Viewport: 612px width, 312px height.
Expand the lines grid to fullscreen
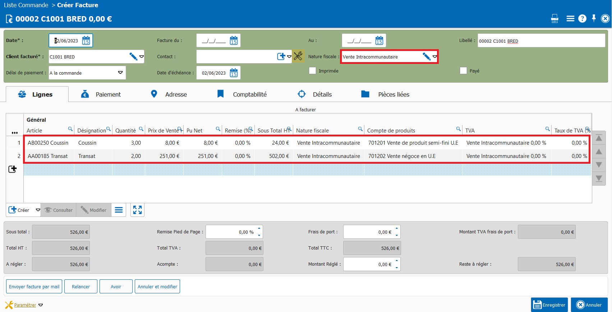coord(137,210)
